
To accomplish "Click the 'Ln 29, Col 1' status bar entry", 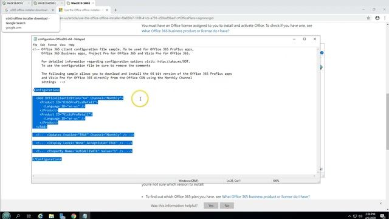I will point(233,181).
